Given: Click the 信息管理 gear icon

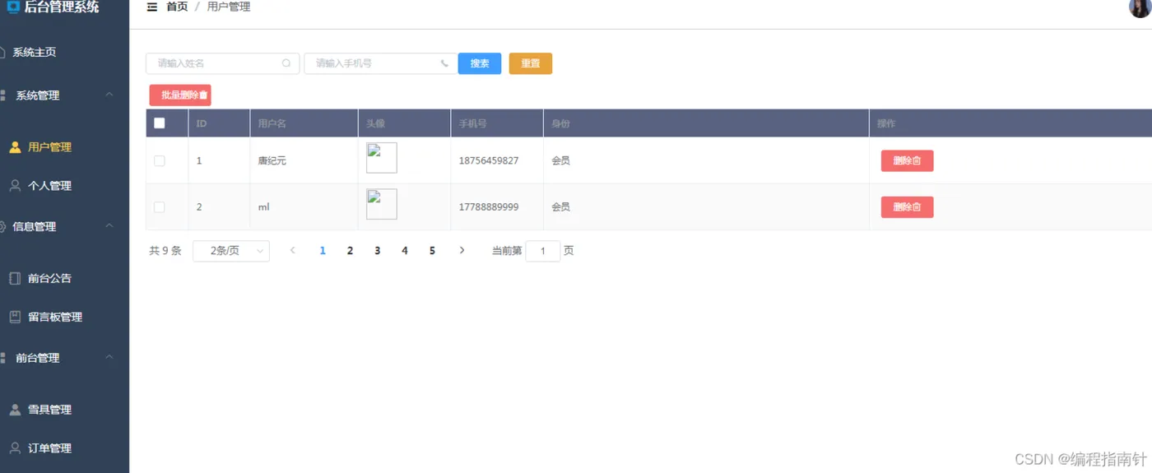Looking at the screenshot, I should 2,227.
